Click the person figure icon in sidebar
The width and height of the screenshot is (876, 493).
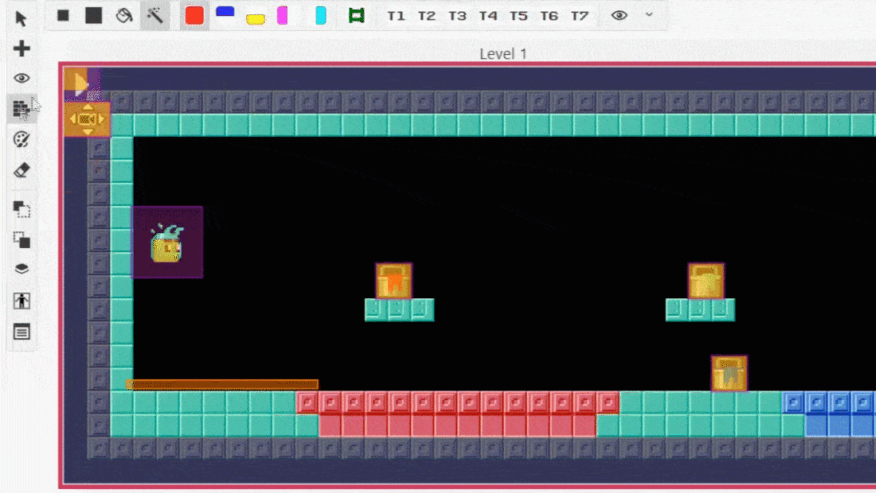pos(22,301)
